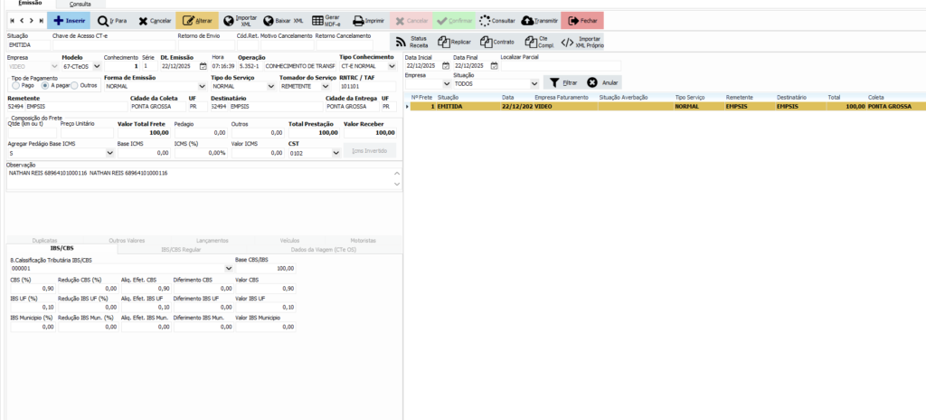Click the Filtrar button

pos(562,82)
